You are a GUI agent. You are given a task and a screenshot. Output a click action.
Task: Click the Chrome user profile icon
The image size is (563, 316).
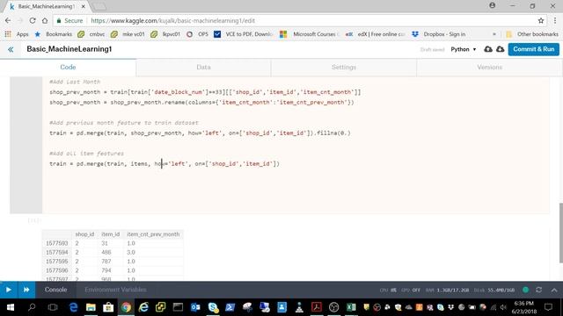(x=493, y=5)
